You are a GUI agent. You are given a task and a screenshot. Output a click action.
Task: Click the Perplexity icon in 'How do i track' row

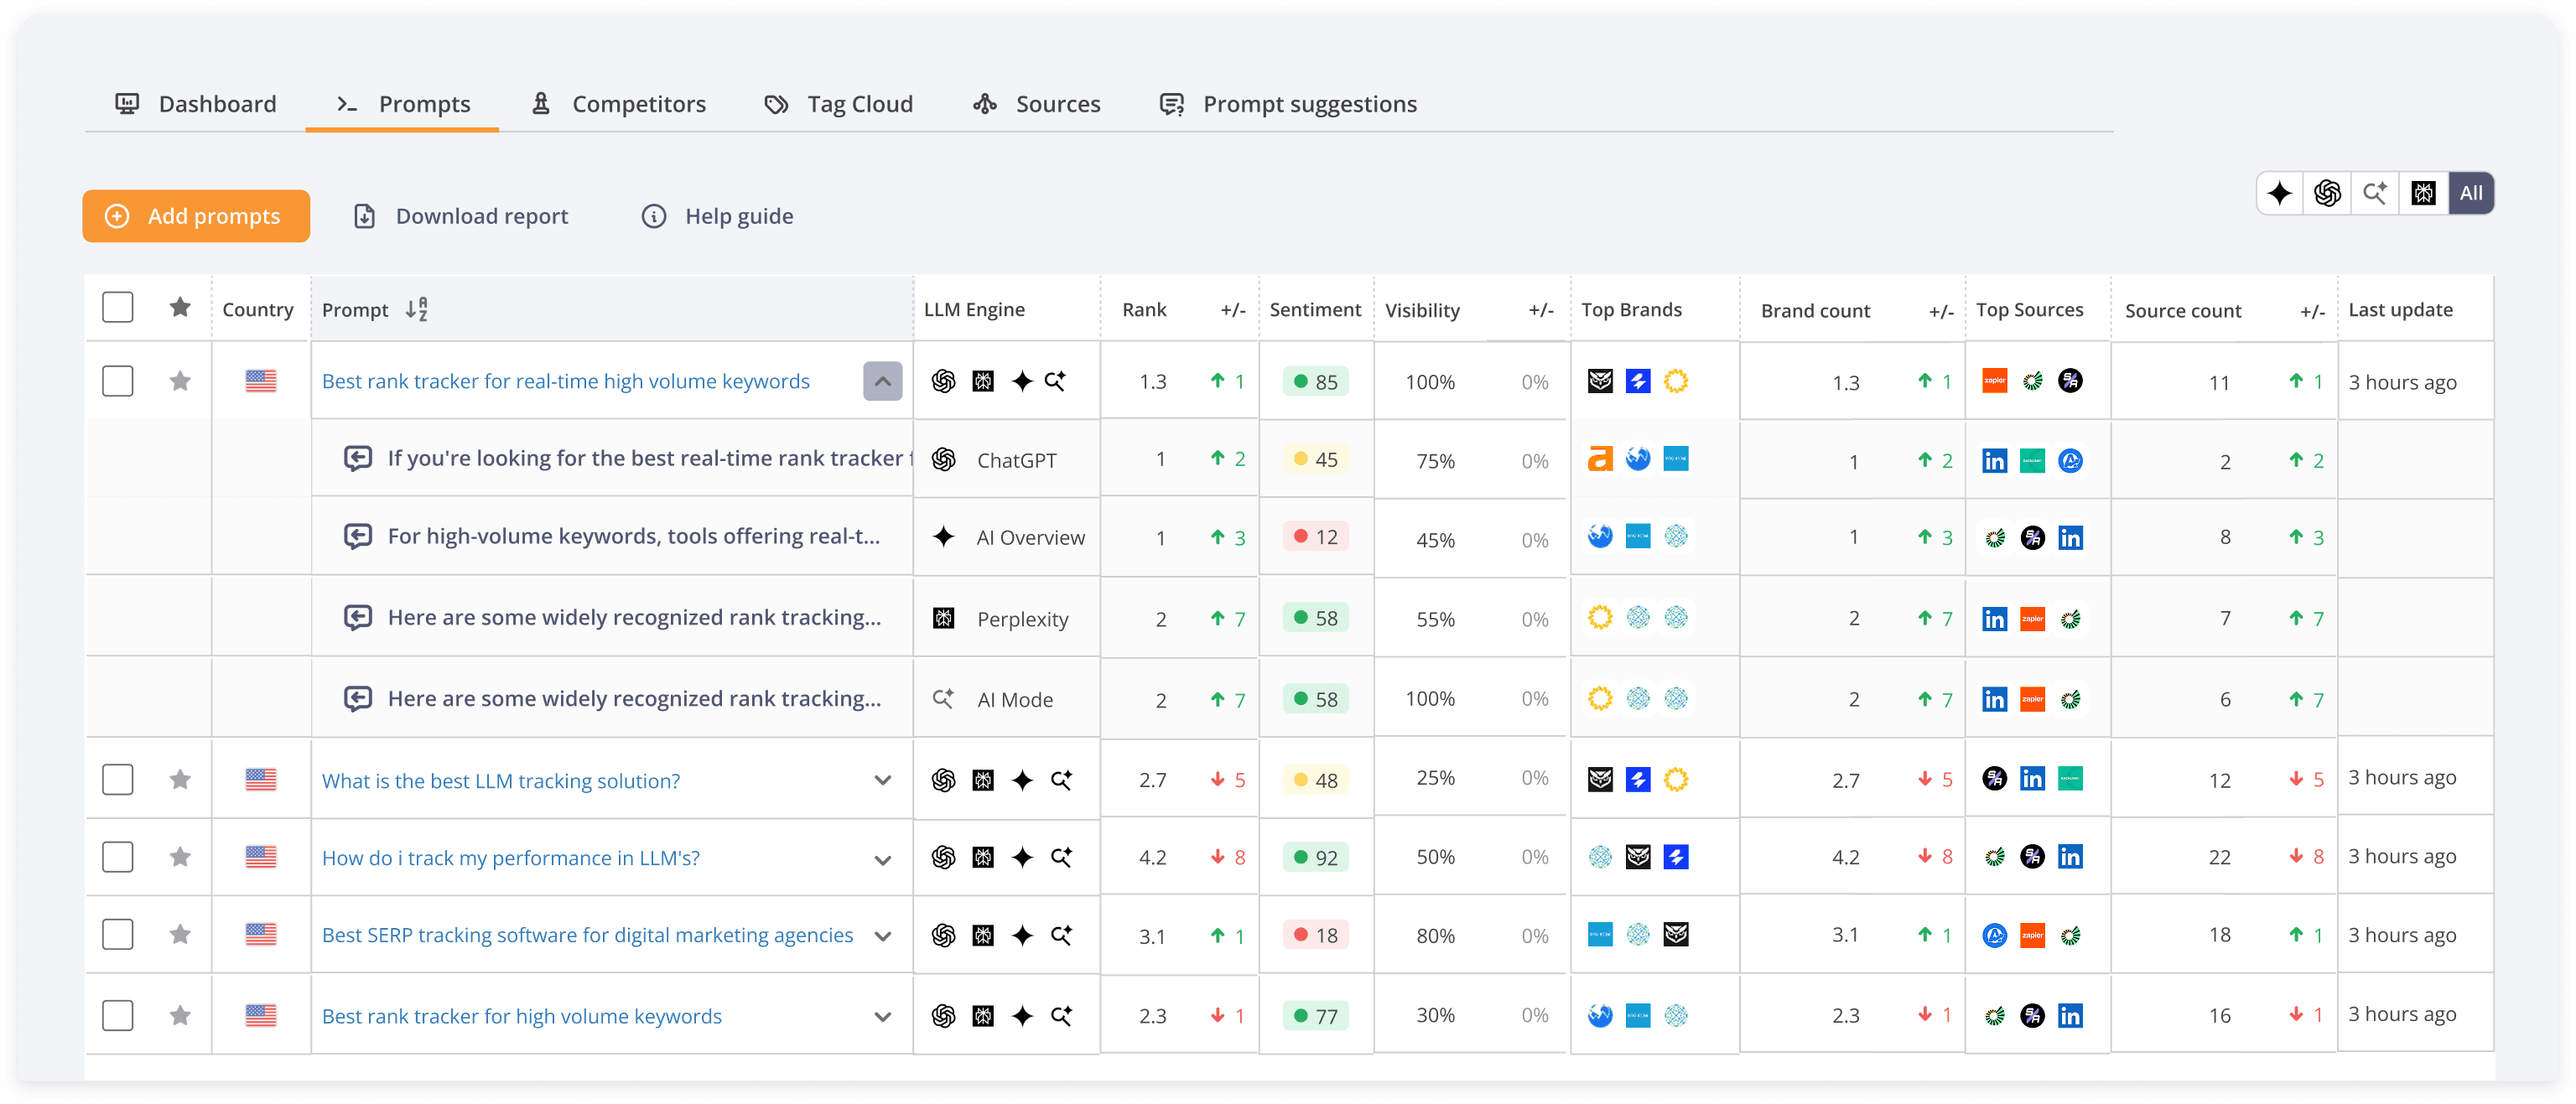[983, 858]
